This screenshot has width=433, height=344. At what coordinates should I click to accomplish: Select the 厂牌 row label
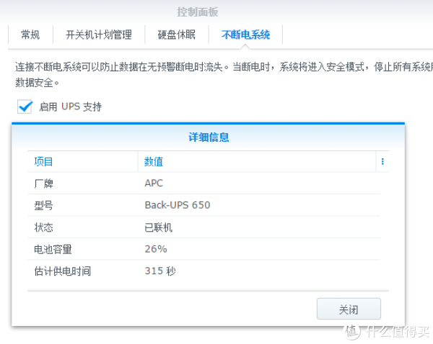(44, 183)
